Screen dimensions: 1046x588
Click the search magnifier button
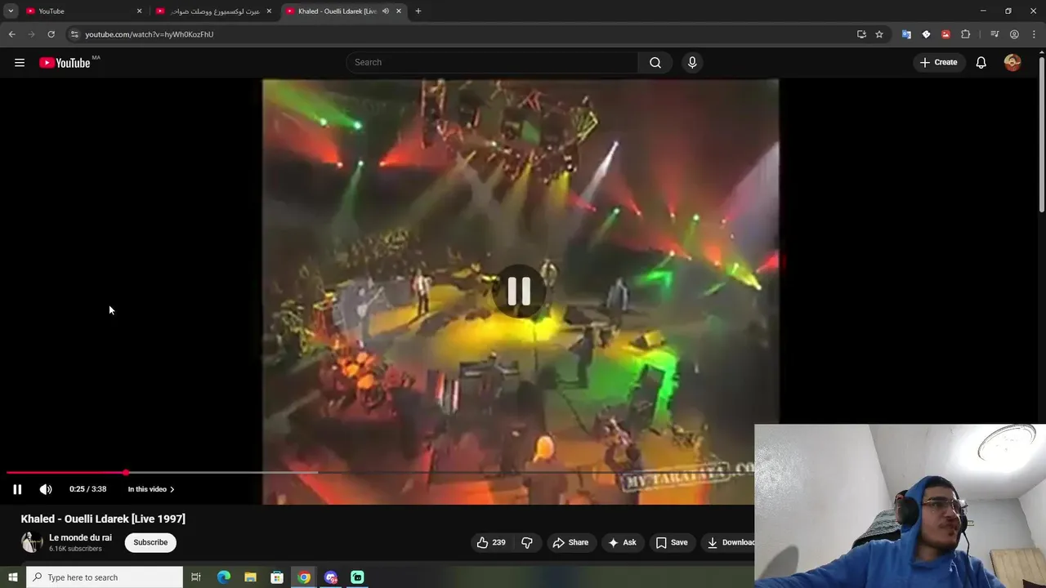[x=655, y=63]
